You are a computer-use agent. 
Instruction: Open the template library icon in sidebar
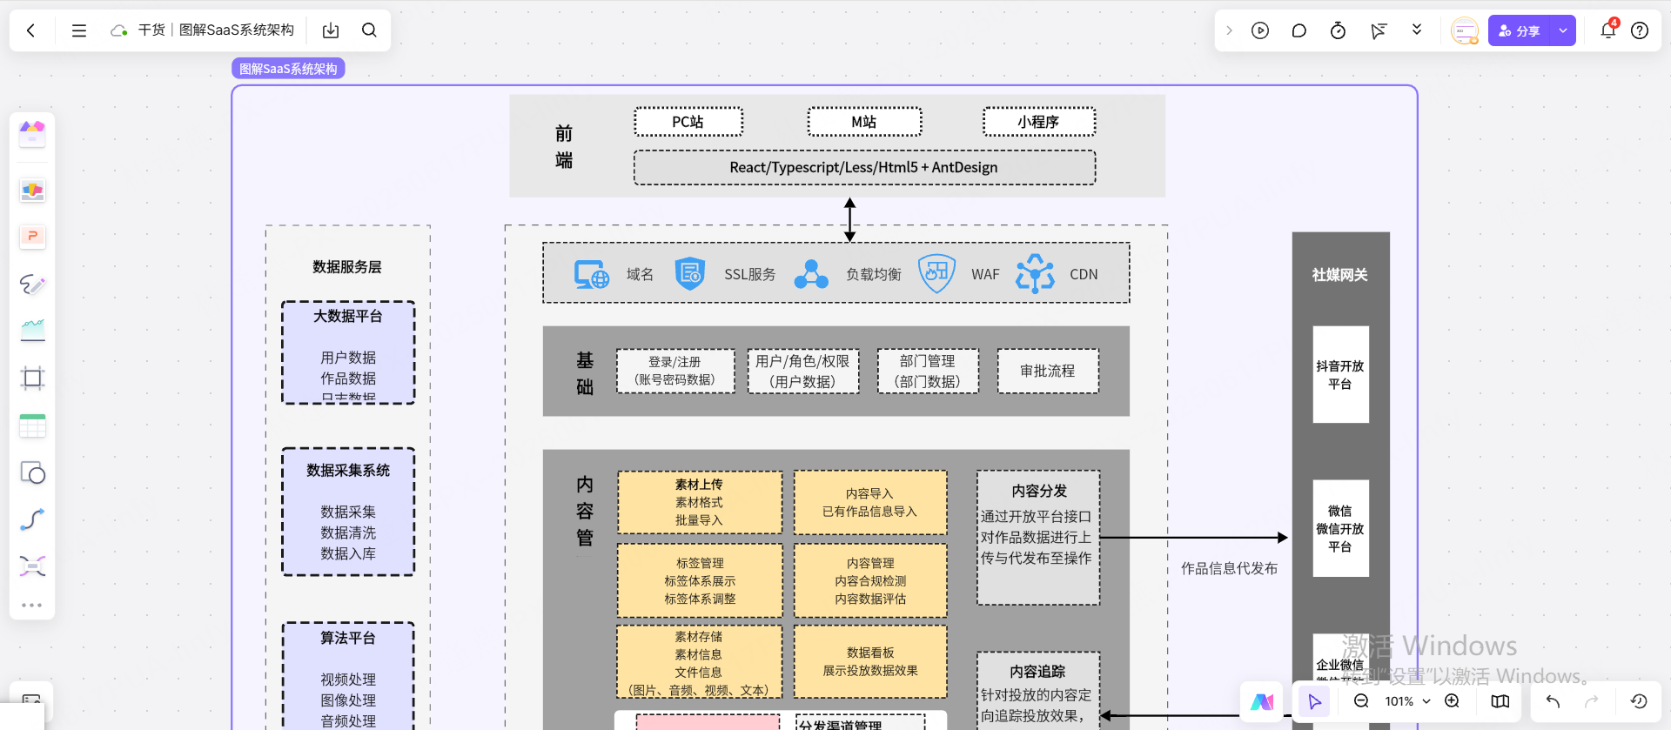point(32,134)
